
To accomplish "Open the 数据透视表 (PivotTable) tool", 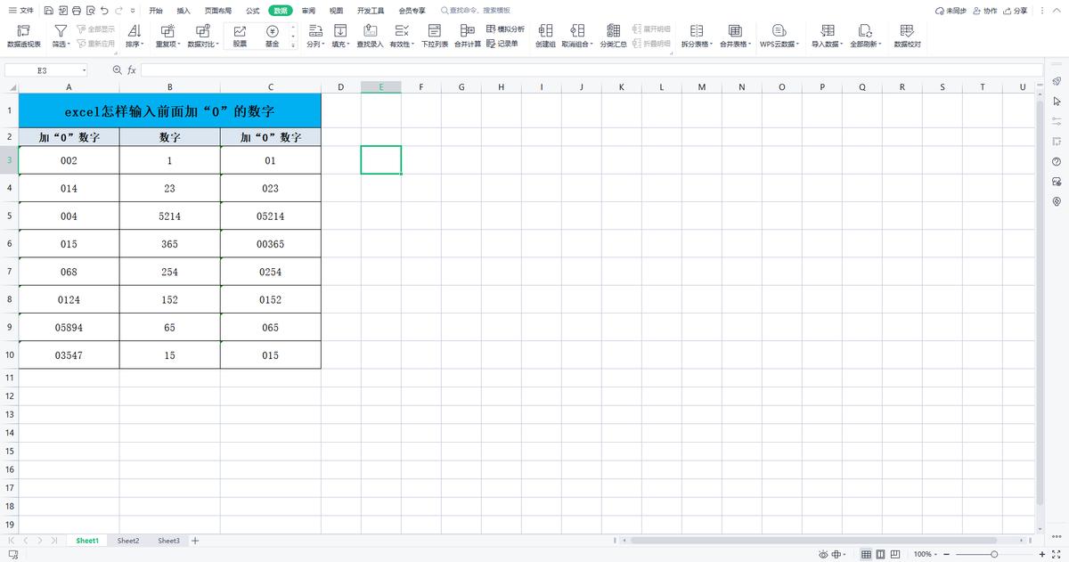I will [22, 36].
